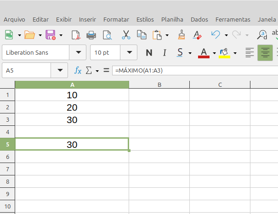Export directly as PDF
The width and height of the screenshot is (278, 214).
pyautogui.click(x=76, y=35)
